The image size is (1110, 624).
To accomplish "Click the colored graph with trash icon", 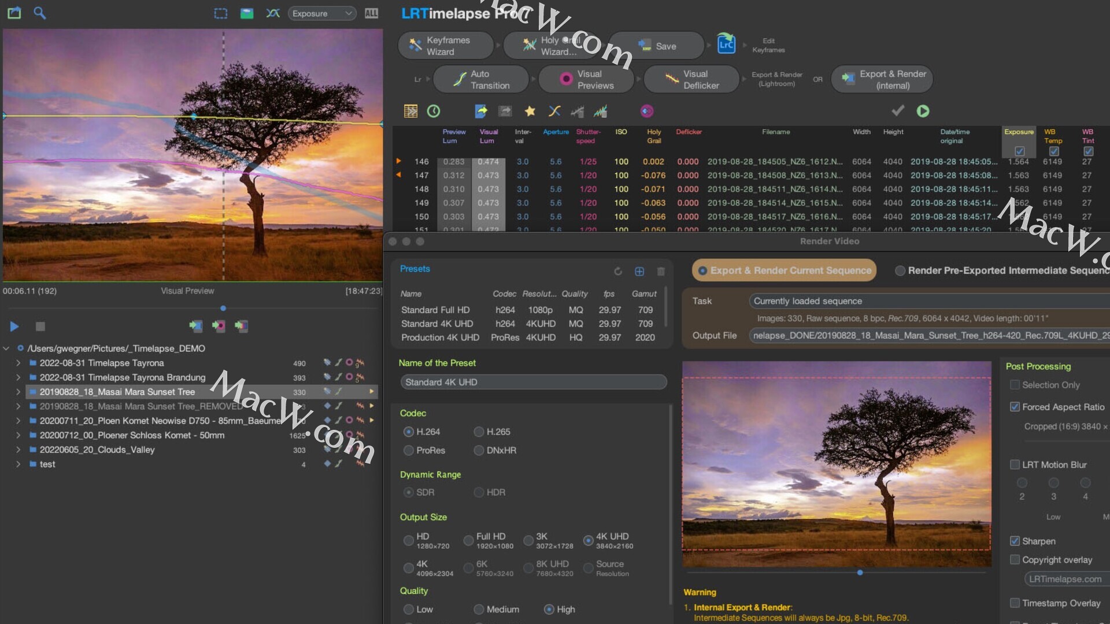I will 601,111.
